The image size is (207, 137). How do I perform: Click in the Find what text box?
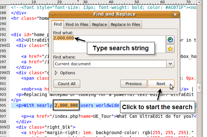109,44
